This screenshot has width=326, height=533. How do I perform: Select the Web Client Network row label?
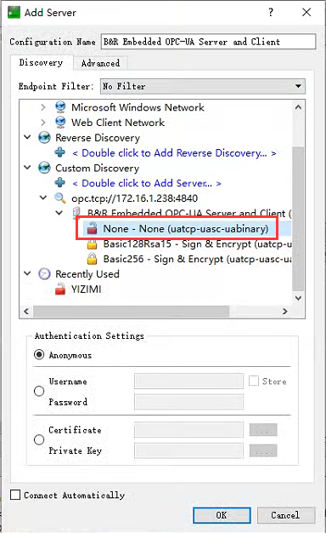point(118,123)
